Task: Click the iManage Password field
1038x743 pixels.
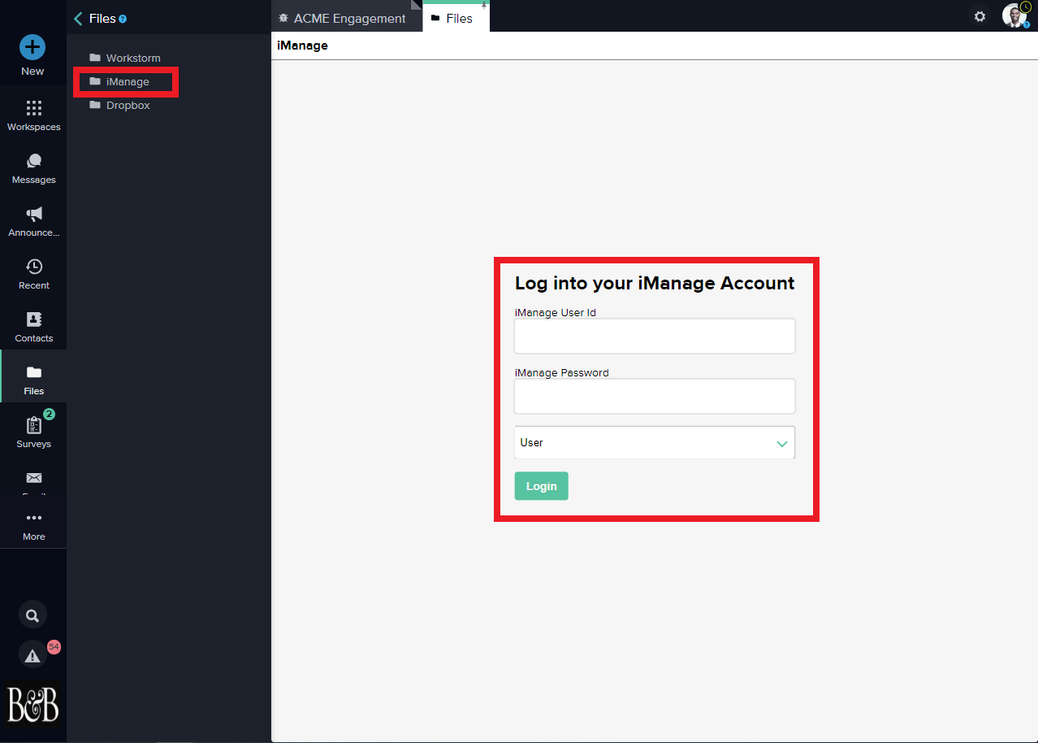Action: tap(655, 396)
